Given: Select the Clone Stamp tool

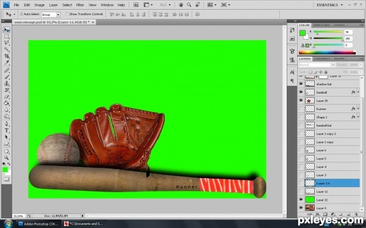Looking at the screenshot, I should point(7,83).
